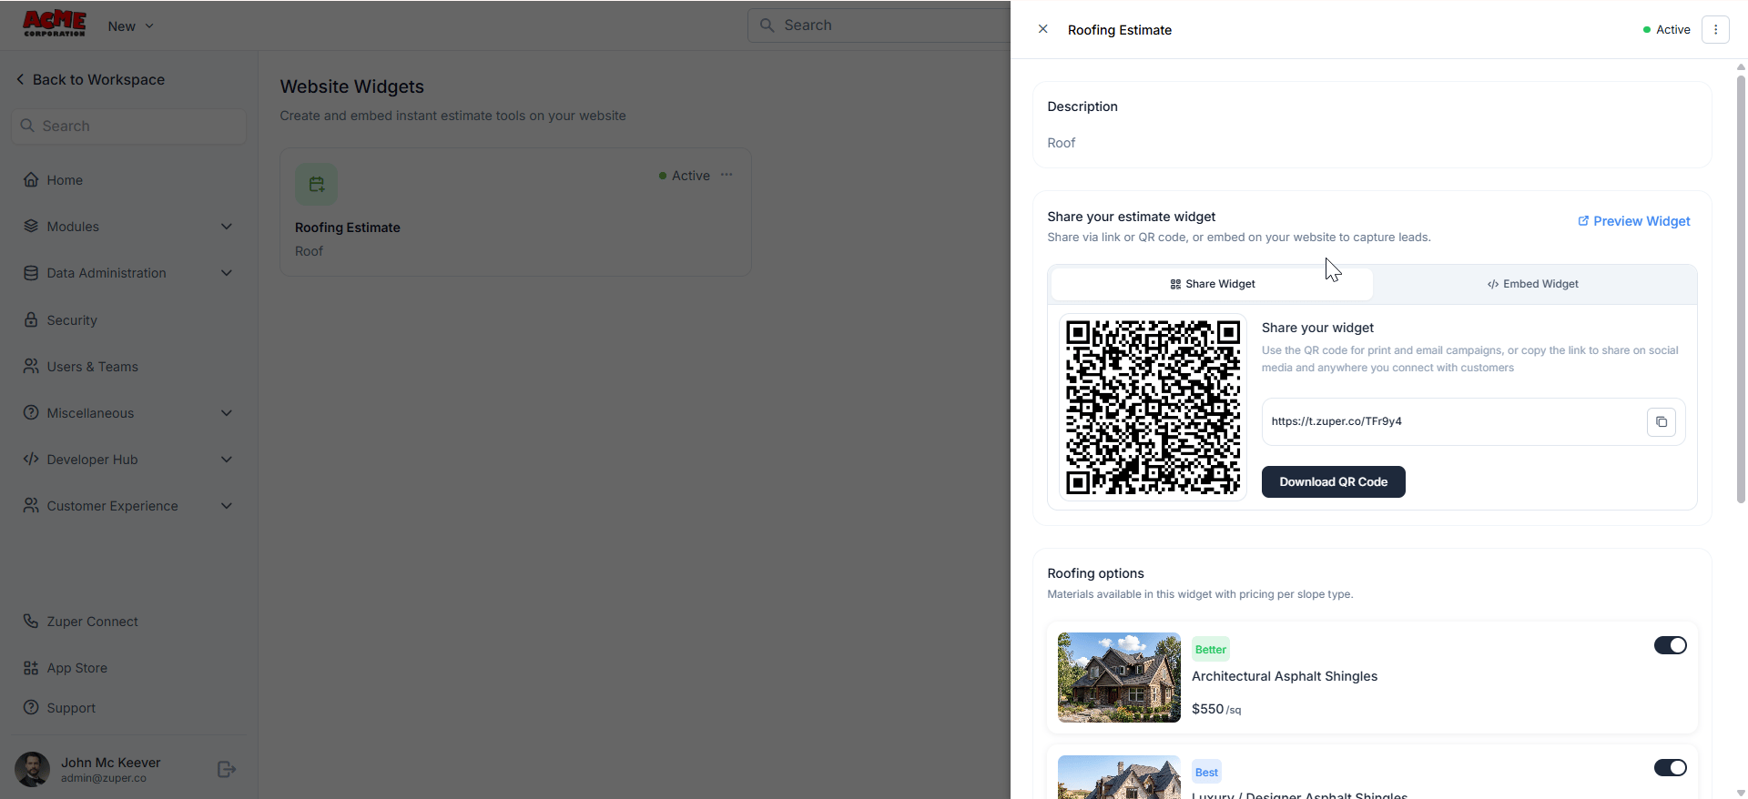Click the Users & Teams people icon

point(31,366)
